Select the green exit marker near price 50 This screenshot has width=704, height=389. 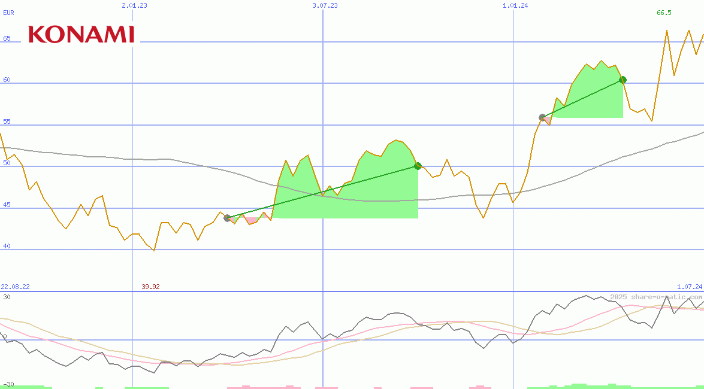coord(418,166)
